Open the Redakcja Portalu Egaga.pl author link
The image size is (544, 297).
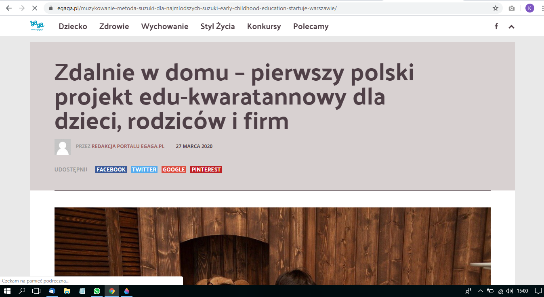pos(128,146)
